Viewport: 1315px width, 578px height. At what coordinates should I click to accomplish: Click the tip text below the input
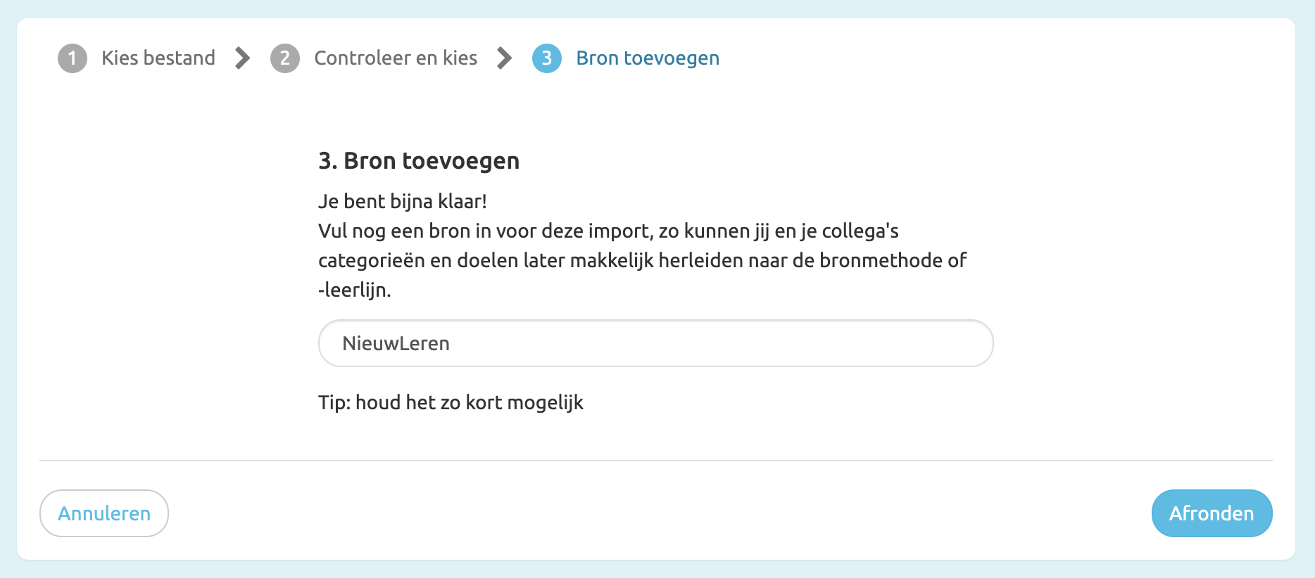451,402
